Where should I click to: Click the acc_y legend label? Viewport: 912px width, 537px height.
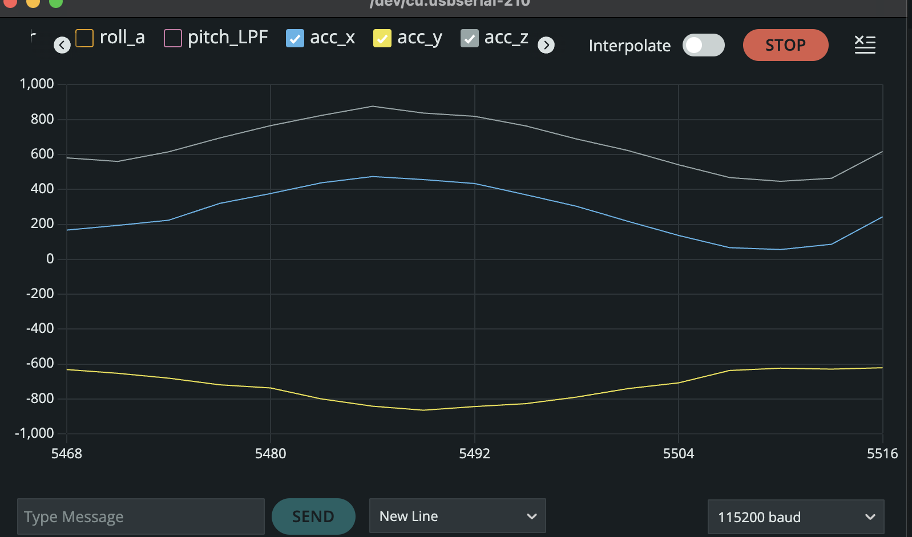click(x=420, y=38)
